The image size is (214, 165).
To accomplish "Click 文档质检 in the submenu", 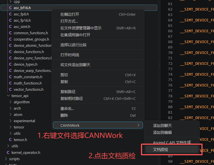I will [x=172, y=149].
